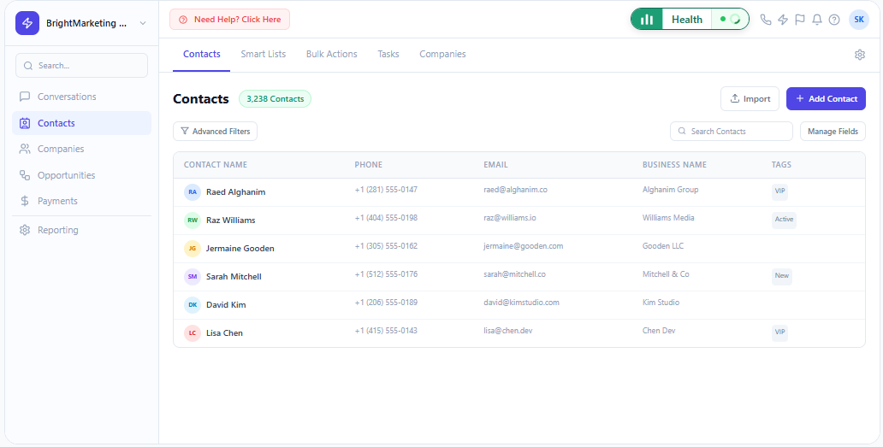Click the Add Contact button
Screen dimensions: 883x447
[x=826, y=98]
